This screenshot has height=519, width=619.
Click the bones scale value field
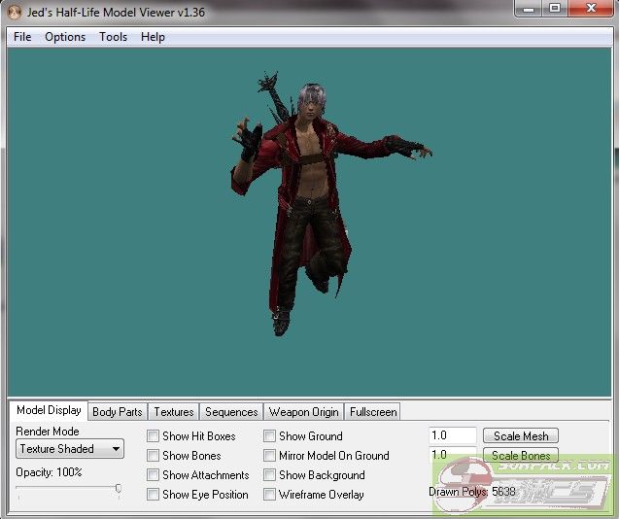tap(453, 455)
